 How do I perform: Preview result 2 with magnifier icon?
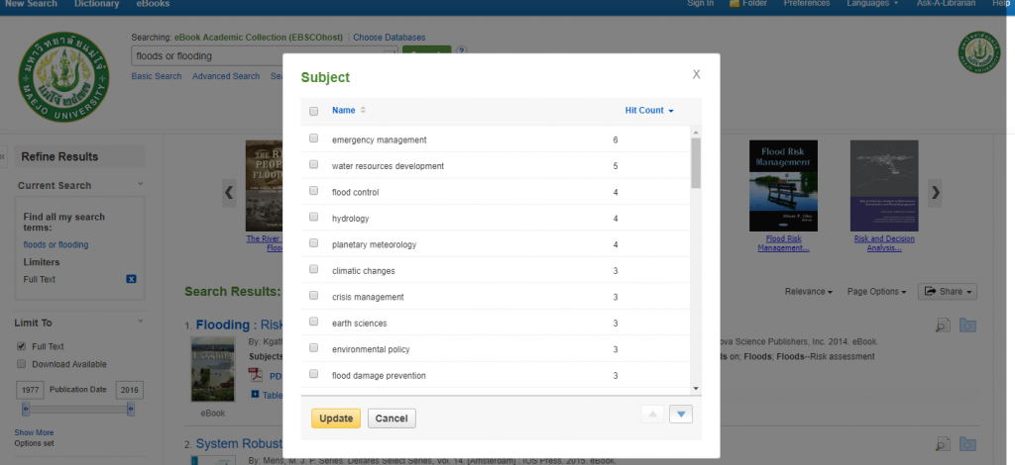pos(944,443)
